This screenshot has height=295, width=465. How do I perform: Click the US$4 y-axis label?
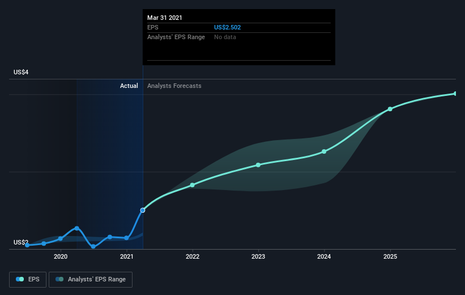(21, 72)
